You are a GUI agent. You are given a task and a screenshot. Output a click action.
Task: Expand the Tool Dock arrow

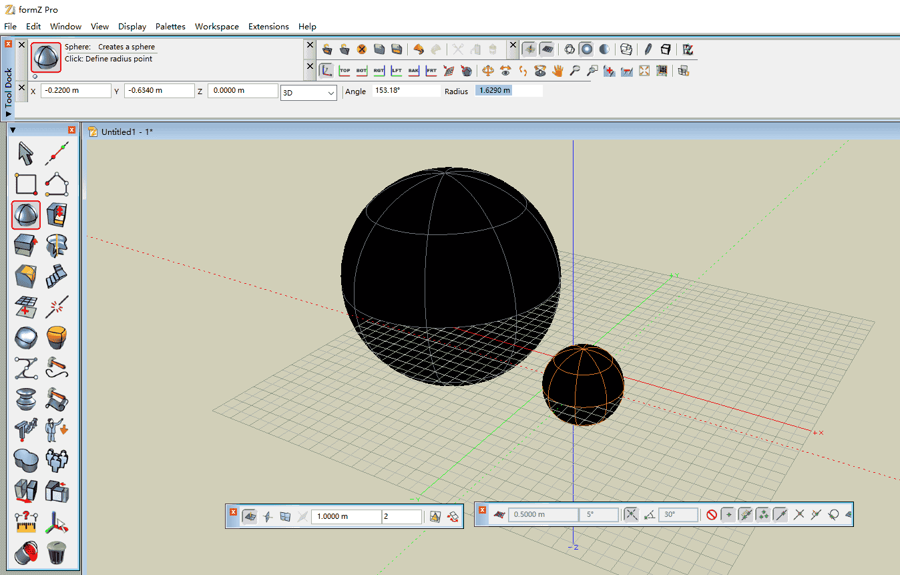point(8,114)
